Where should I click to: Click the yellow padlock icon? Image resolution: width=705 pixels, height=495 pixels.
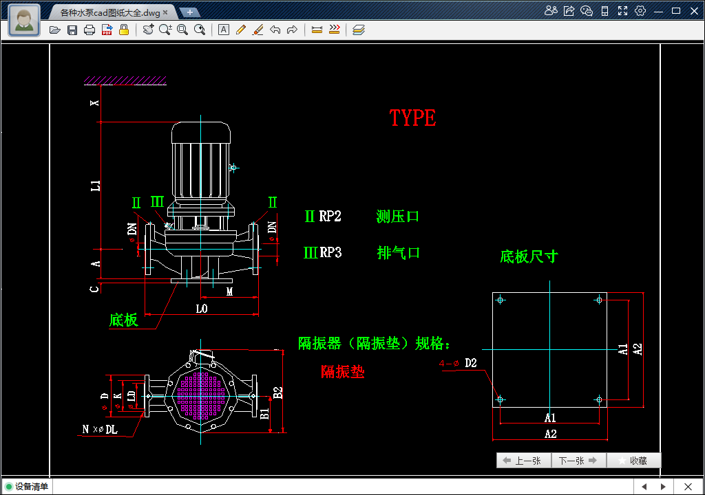[x=124, y=30]
